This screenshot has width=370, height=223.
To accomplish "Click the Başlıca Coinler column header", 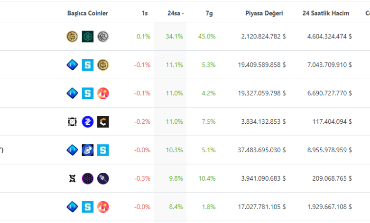I will (x=88, y=13).
